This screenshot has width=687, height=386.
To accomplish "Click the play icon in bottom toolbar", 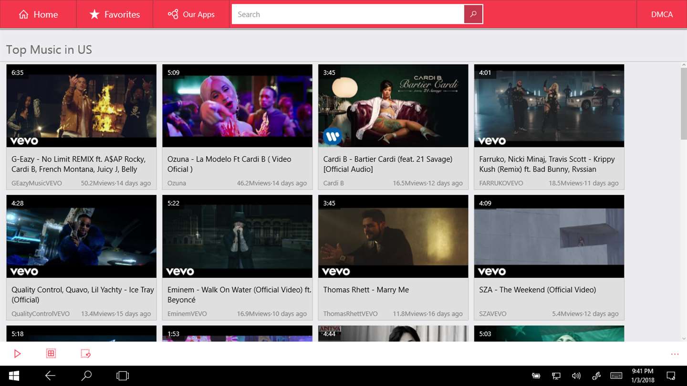I will pyautogui.click(x=17, y=354).
